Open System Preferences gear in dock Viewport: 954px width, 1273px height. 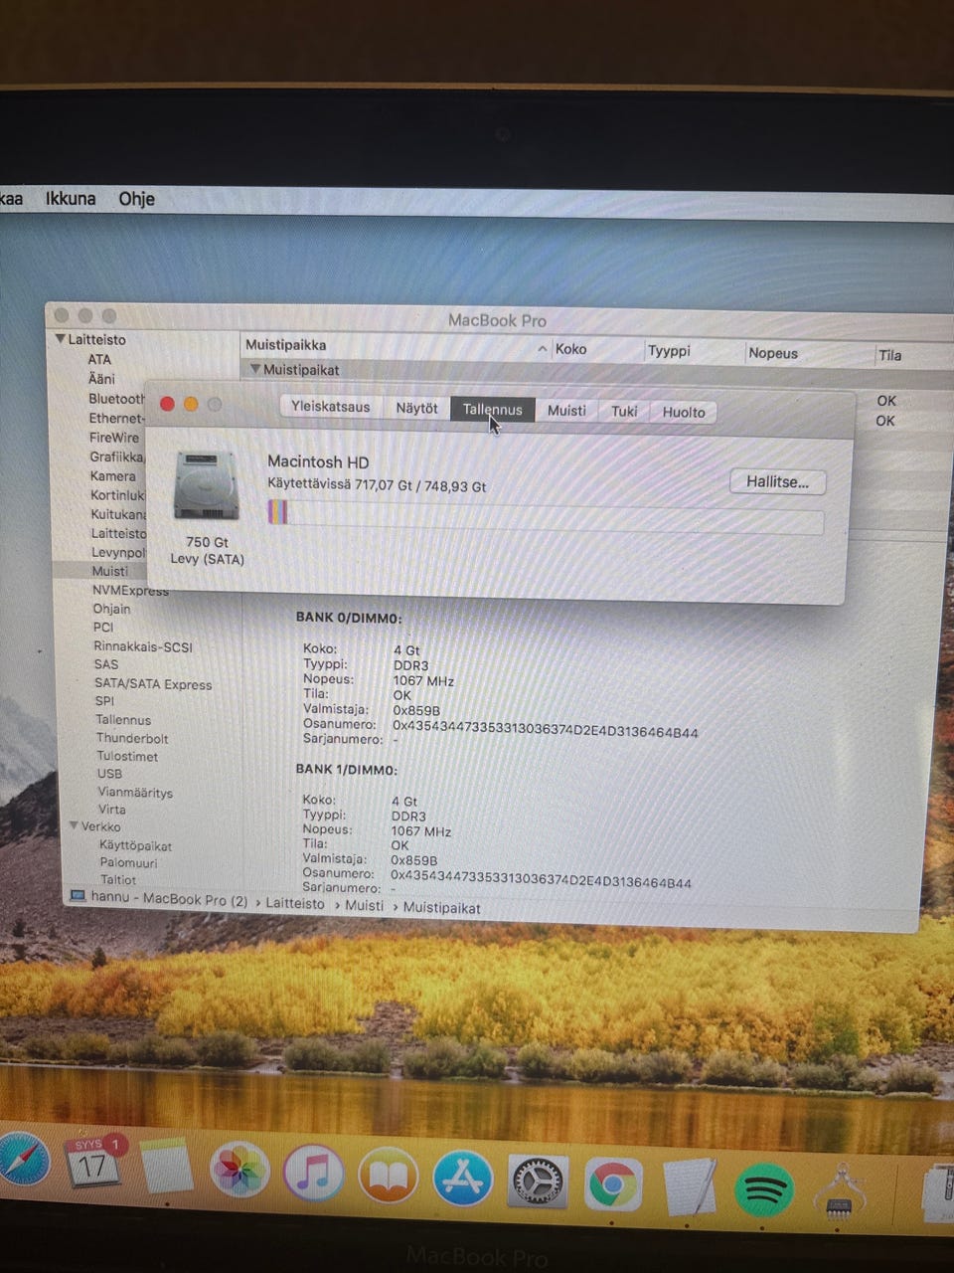[538, 1183]
